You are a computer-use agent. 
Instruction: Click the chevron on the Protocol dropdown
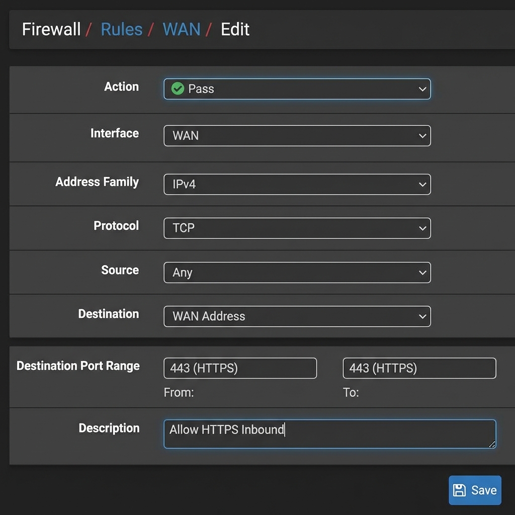[x=422, y=228]
